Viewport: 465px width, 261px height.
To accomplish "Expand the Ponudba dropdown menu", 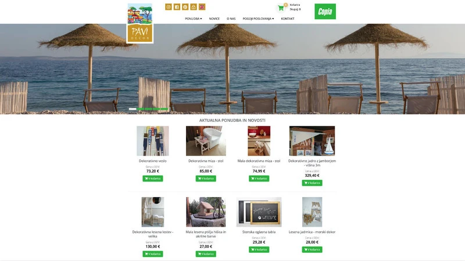I will click(194, 19).
